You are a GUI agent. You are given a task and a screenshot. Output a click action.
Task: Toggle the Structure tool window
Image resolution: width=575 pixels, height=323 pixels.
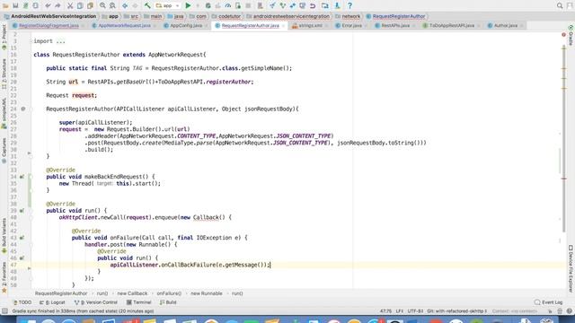coord(4,74)
